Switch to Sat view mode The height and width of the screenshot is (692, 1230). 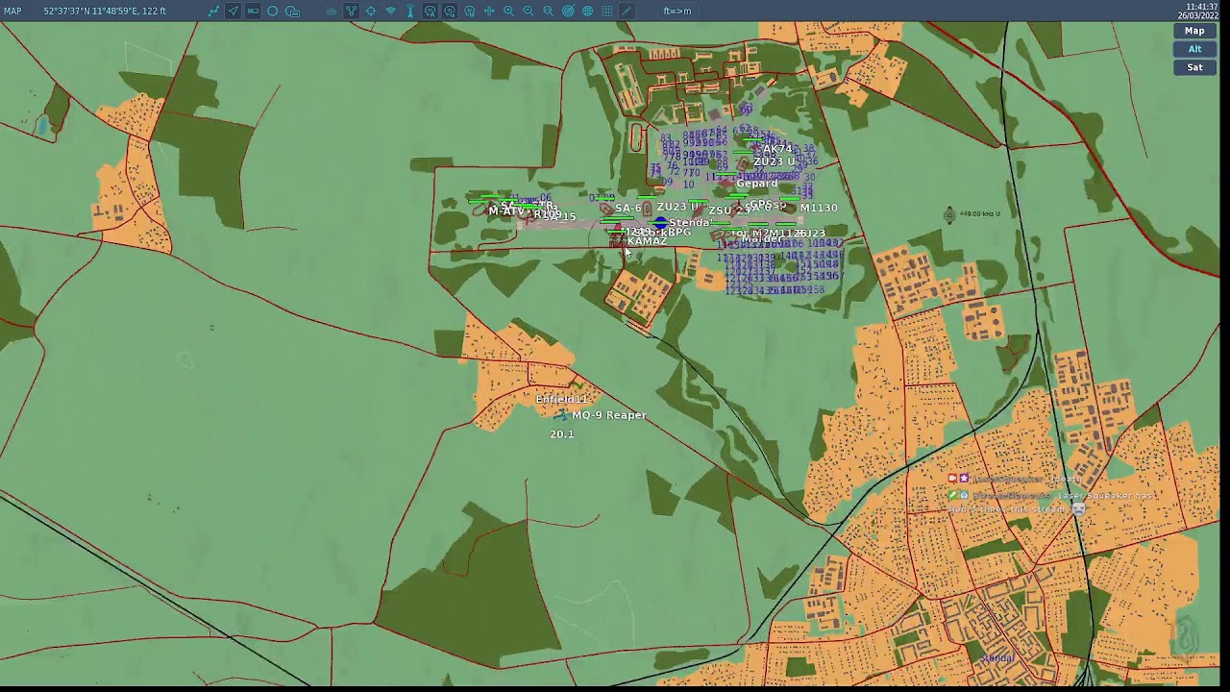[1194, 67]
